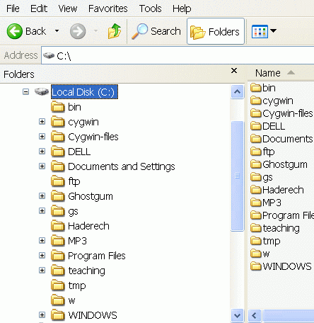Open the Tools menu
The image size is (314, 323).
pyautogui.click(x=150, y=8)
